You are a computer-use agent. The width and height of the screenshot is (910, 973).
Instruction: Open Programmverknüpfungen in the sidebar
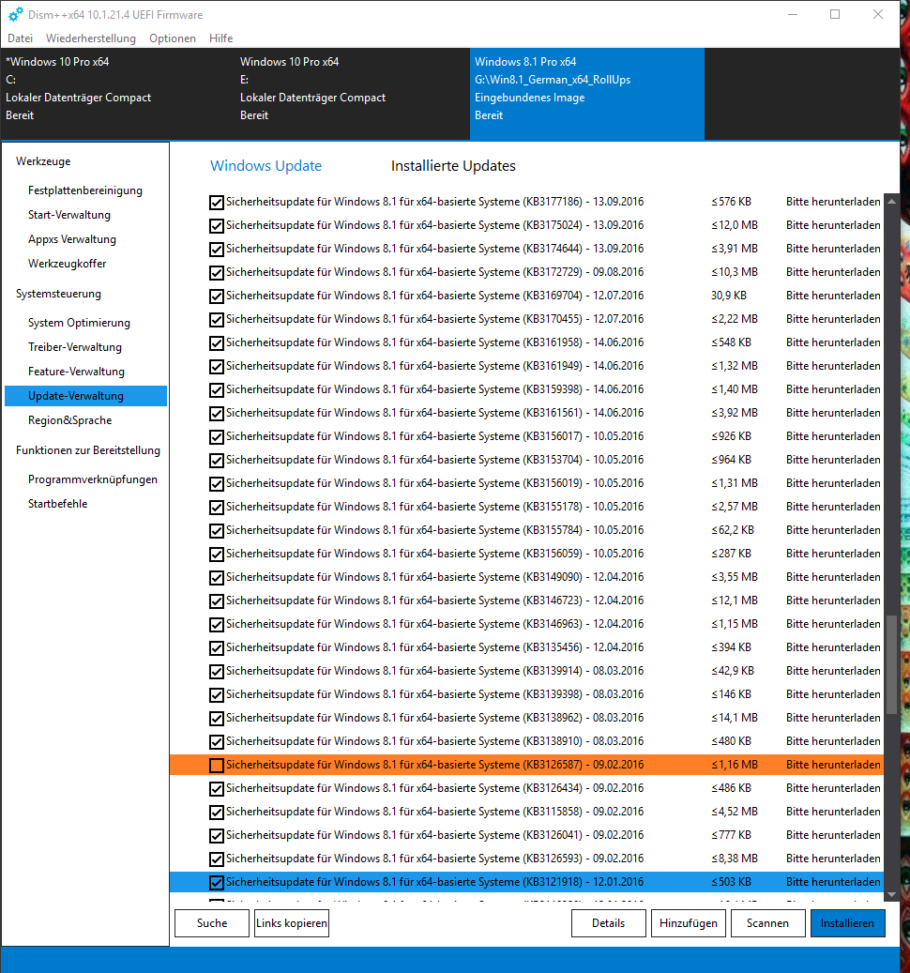click(x=93, y=479)
